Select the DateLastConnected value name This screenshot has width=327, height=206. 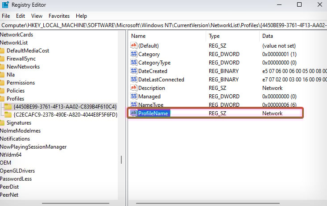pyautogui.click(x=161, y=80)
